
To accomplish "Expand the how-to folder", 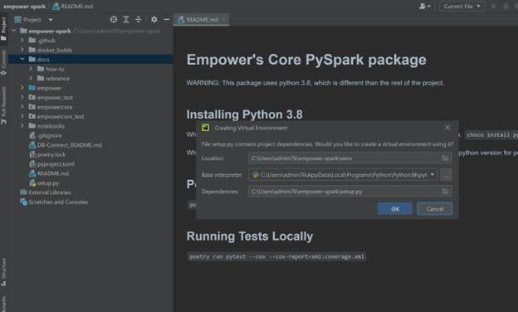I will (31, 69).
